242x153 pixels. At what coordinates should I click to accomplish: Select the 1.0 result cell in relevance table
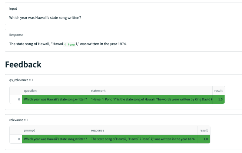[205, 139]
